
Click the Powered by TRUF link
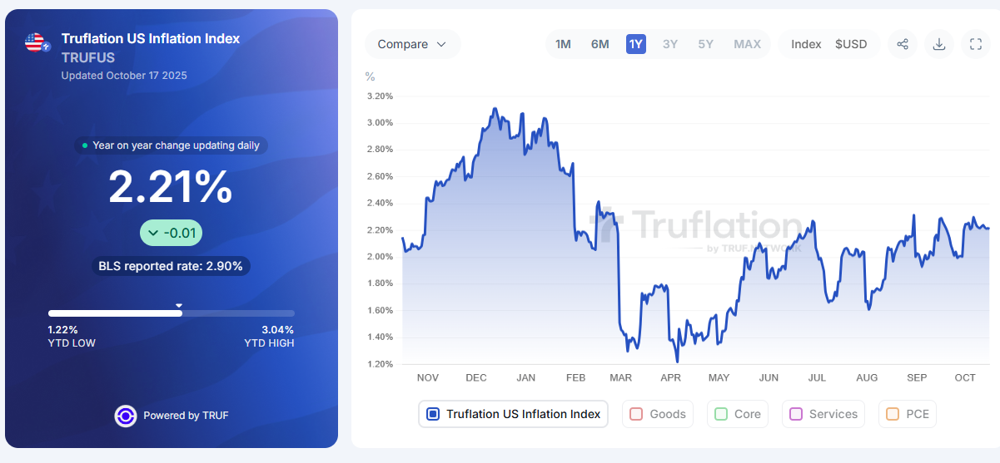(186, 416)
